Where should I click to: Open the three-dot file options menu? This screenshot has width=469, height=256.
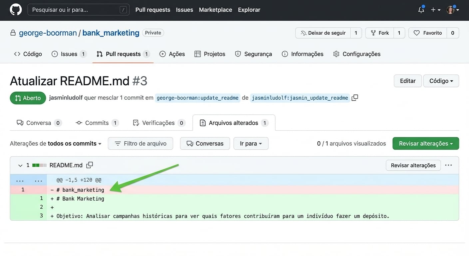(449, 165)
